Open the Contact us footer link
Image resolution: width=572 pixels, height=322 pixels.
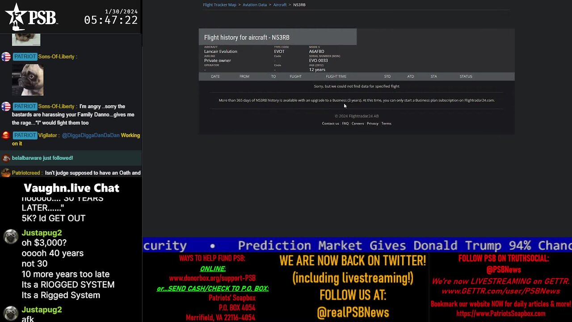330,123
